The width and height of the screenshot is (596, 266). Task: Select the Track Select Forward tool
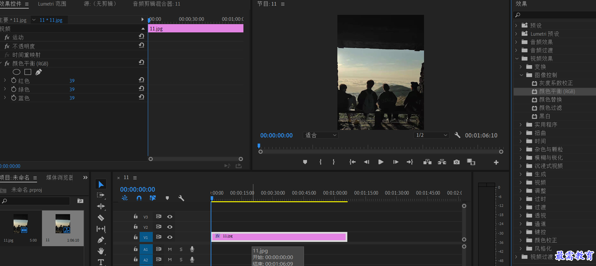point(101,195)
